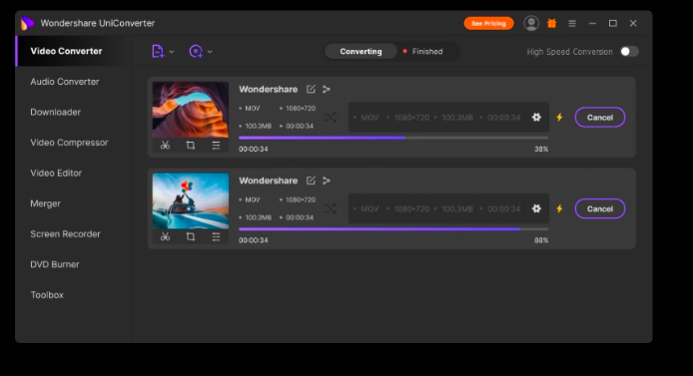Click the 38% progress label
This screenshot has width=693, height=376.
coord(541,150)
